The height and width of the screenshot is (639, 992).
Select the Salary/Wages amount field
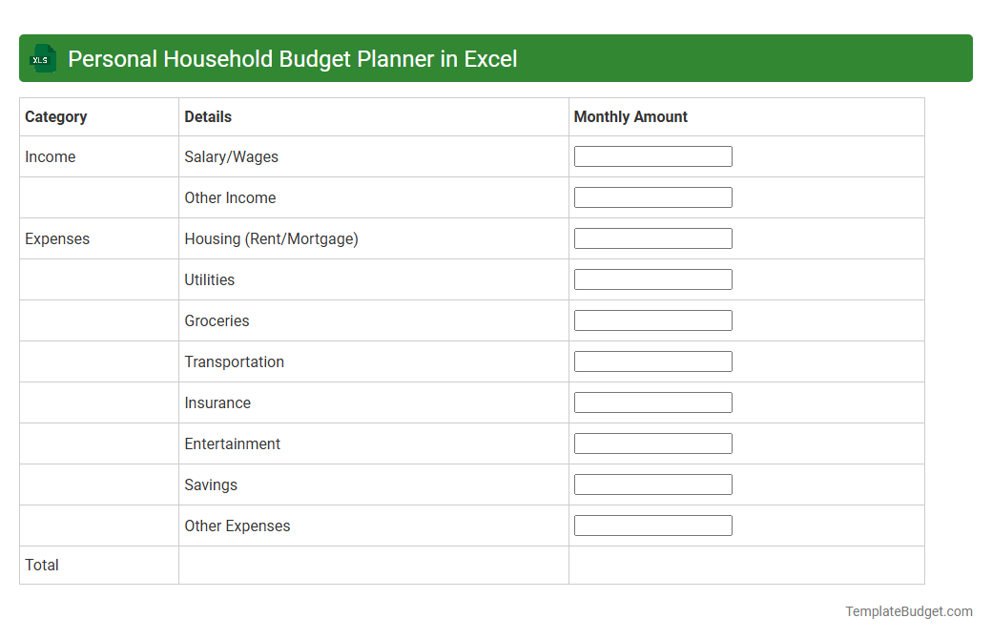(x=652, y=155)
